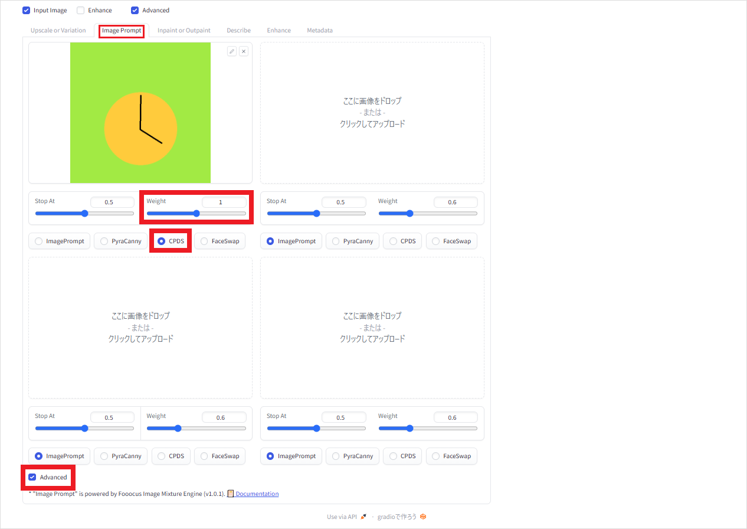
Task: Open the Enhance tab
Action: tap(279, 30)
